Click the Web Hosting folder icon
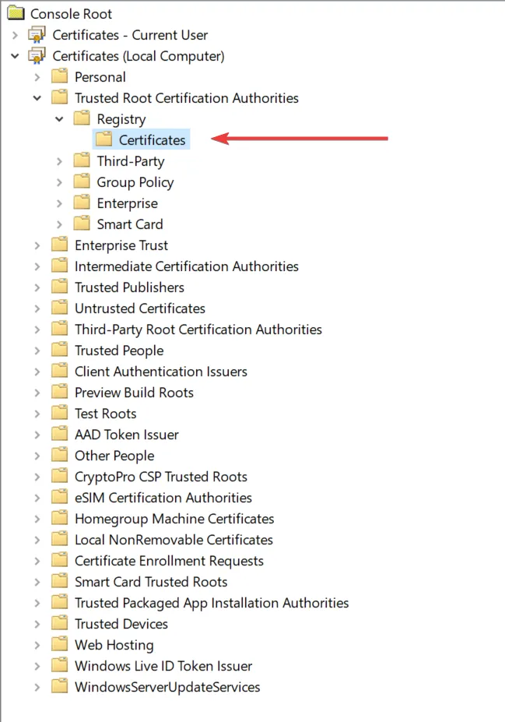This screenshot has height=722, width=505. click(59, 645)
